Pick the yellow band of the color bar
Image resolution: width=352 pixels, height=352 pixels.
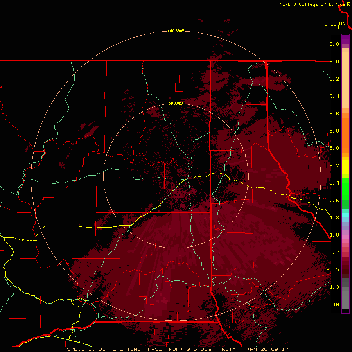[x=345, y=167]
